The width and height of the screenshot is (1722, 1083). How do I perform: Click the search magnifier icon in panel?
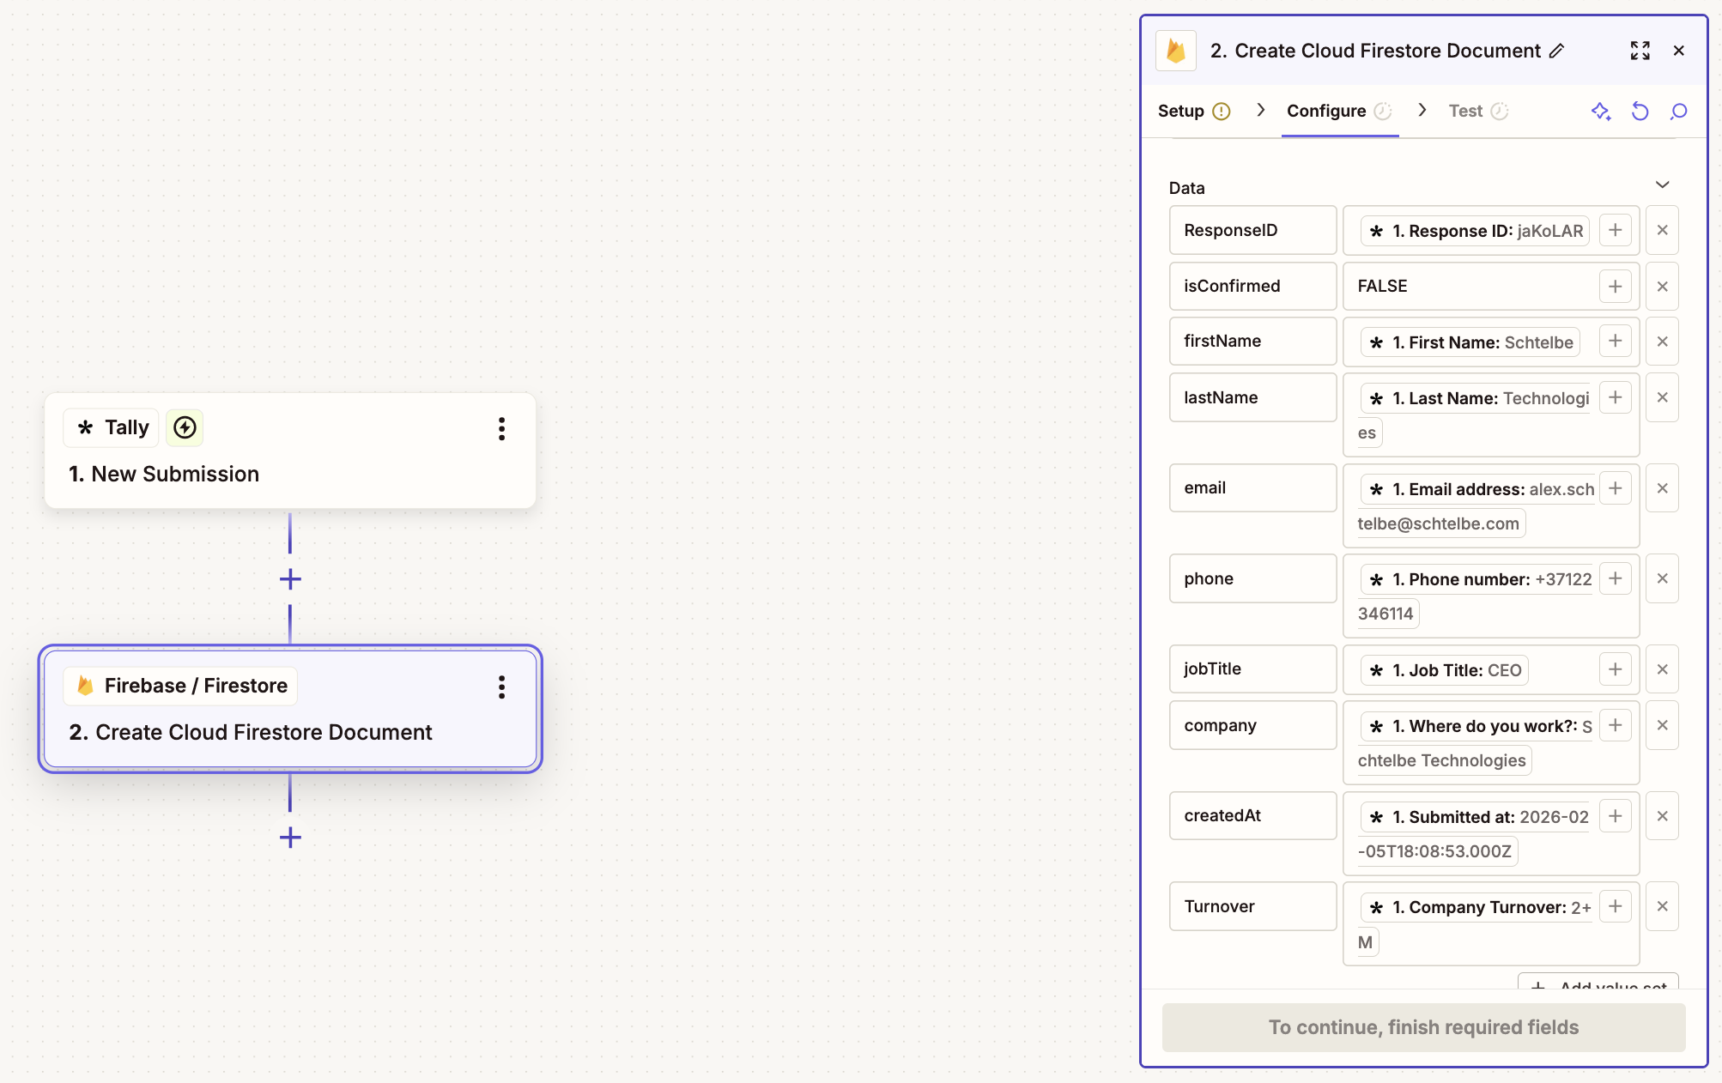click(1678, 112)
